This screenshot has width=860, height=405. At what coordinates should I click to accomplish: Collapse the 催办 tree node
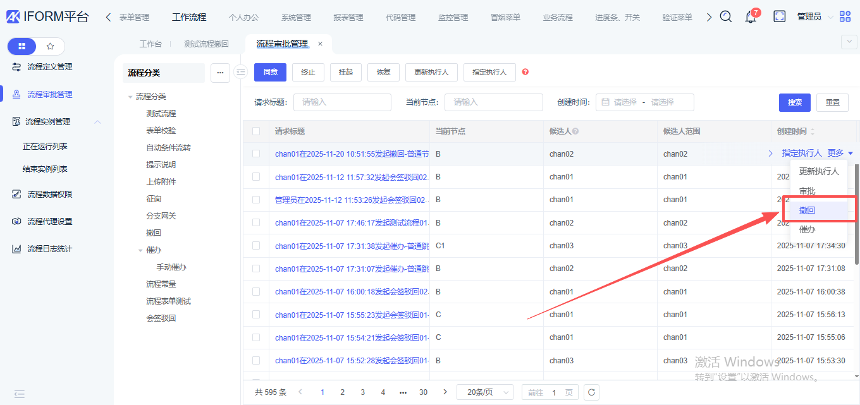[140, 250]
